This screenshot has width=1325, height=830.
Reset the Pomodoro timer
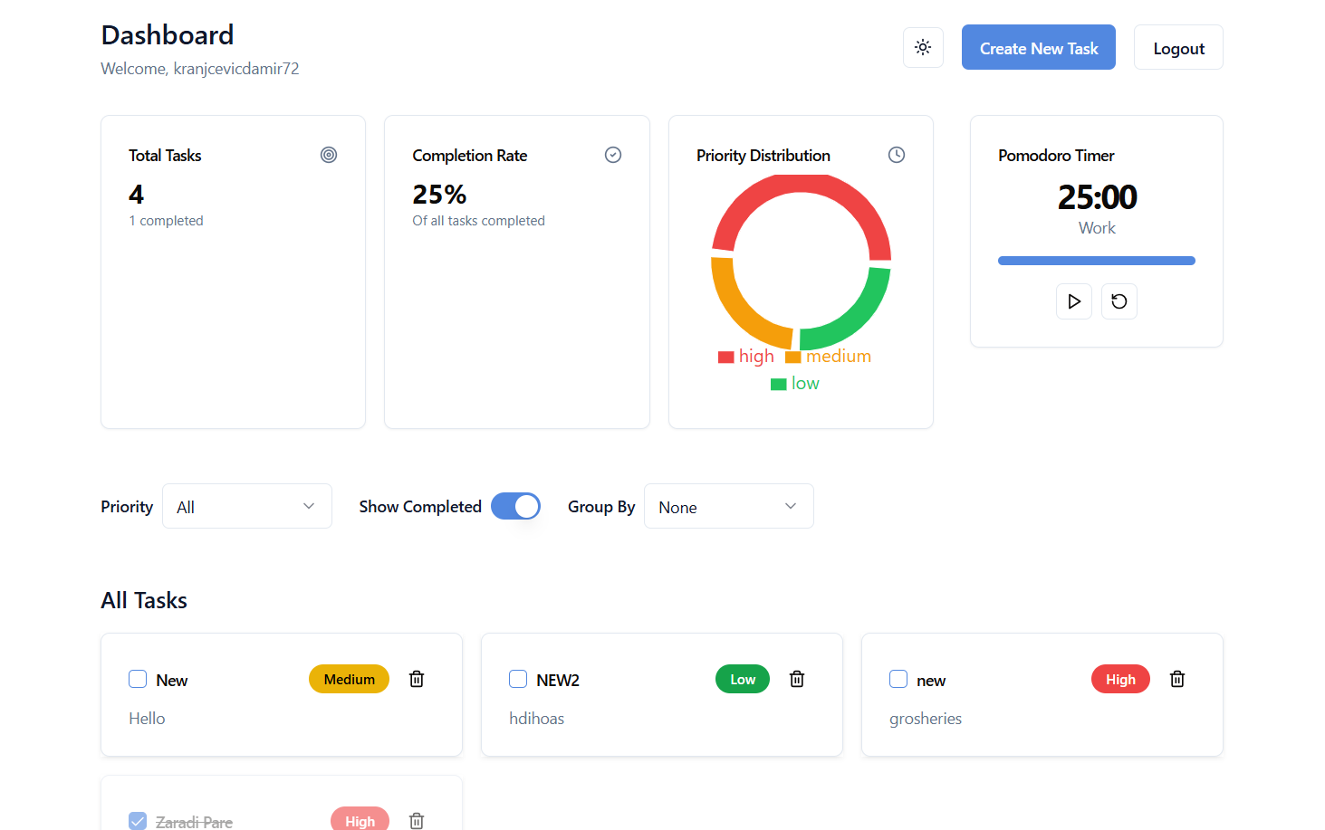pyautogui.click(x=1119, y=301)
